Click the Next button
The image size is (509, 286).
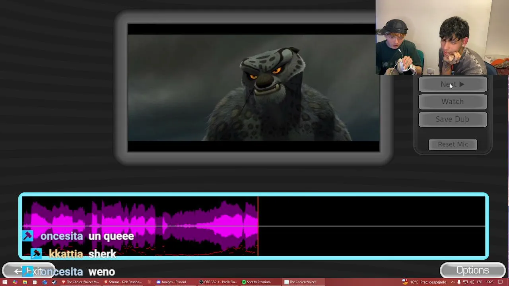[x=453, y=84]
